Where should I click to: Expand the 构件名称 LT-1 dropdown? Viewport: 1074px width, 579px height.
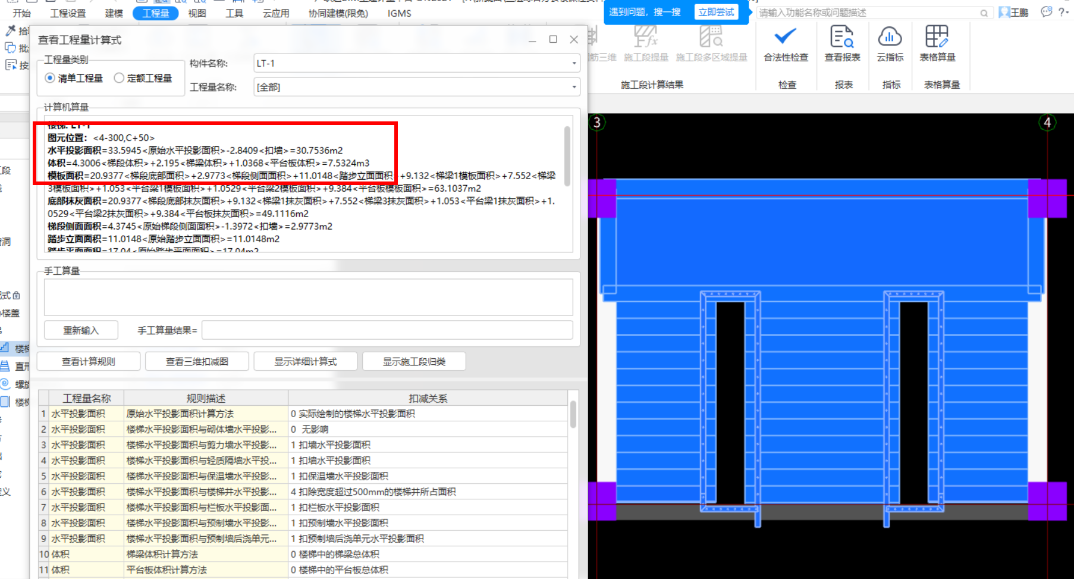(574, 63)
